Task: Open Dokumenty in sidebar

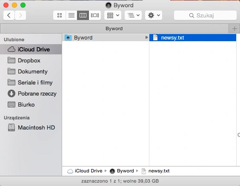Action: [x=31, y=71]
